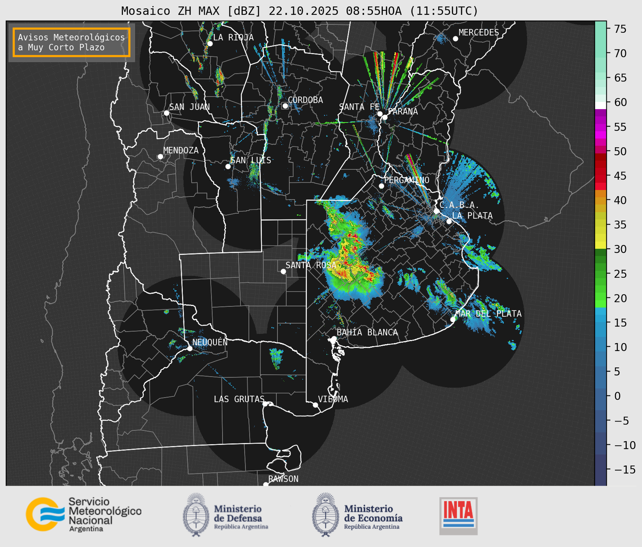Click the MERCEDES city label
This screenshot has width=642, height=547.
pyautogui.click(x=478, y=33)
